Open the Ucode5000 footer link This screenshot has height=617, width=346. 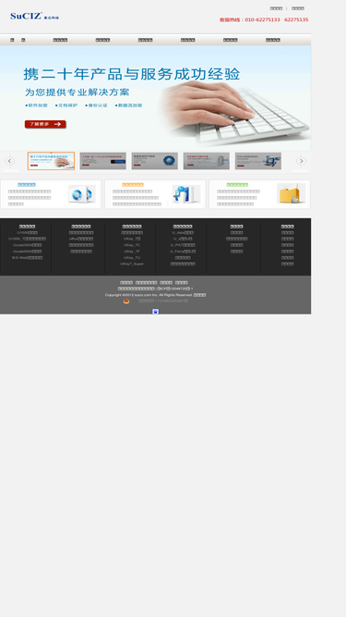[27, 252]
